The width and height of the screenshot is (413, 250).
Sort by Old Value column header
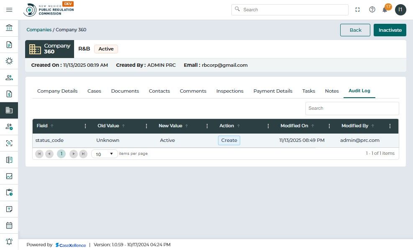(108, 126)
